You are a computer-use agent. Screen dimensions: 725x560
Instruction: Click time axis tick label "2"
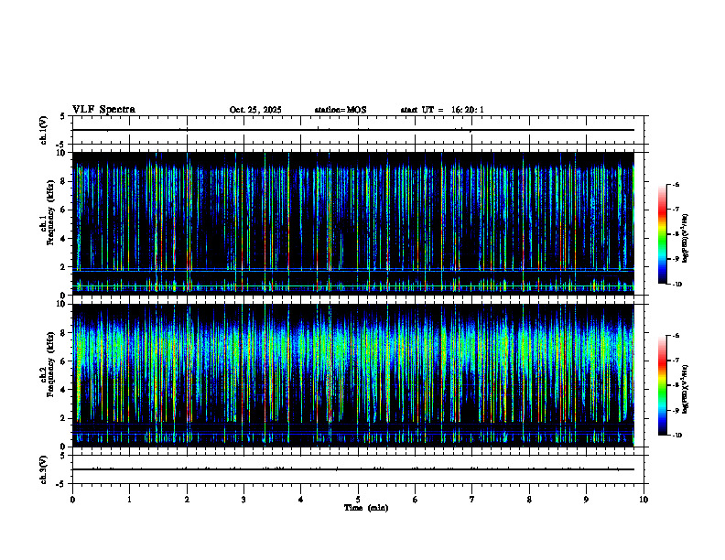click(x=187, y=500)
